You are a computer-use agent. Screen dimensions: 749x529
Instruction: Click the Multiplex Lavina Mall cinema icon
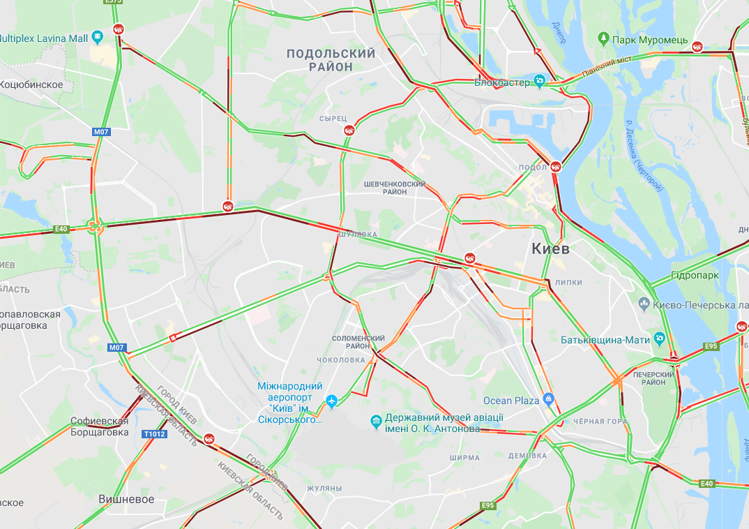98,37
